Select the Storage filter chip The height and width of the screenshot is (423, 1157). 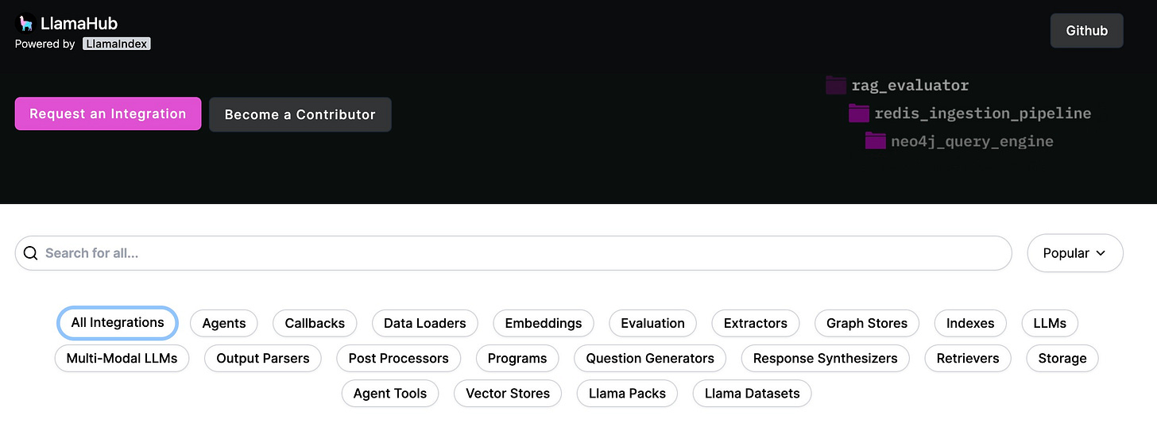(x=1062, y=358)
